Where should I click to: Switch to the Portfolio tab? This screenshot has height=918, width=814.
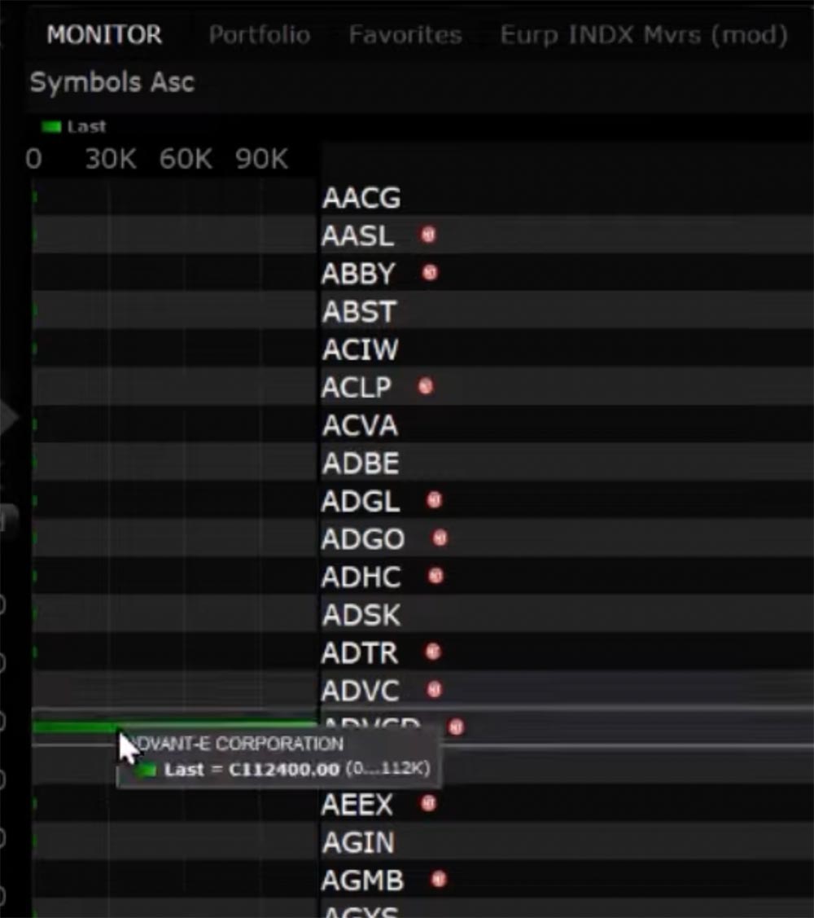[x=259, y=35]
